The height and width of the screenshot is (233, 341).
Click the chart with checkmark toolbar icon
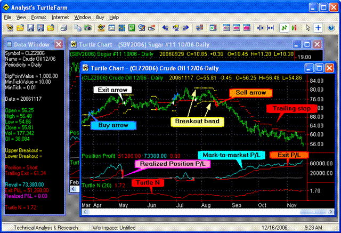point(213,28)
